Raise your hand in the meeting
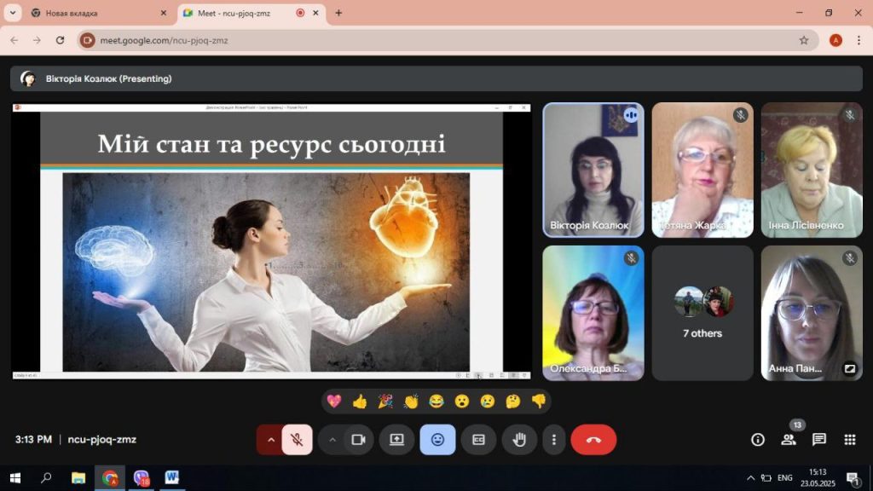This screenshot has width=873, height=491. 518,440
